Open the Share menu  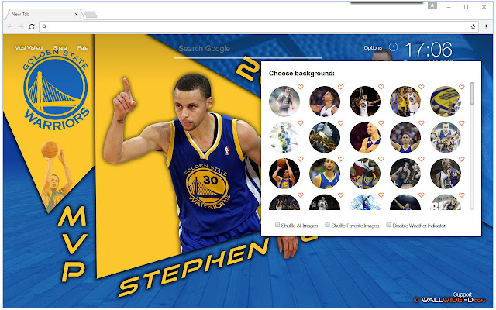(60, 48)
